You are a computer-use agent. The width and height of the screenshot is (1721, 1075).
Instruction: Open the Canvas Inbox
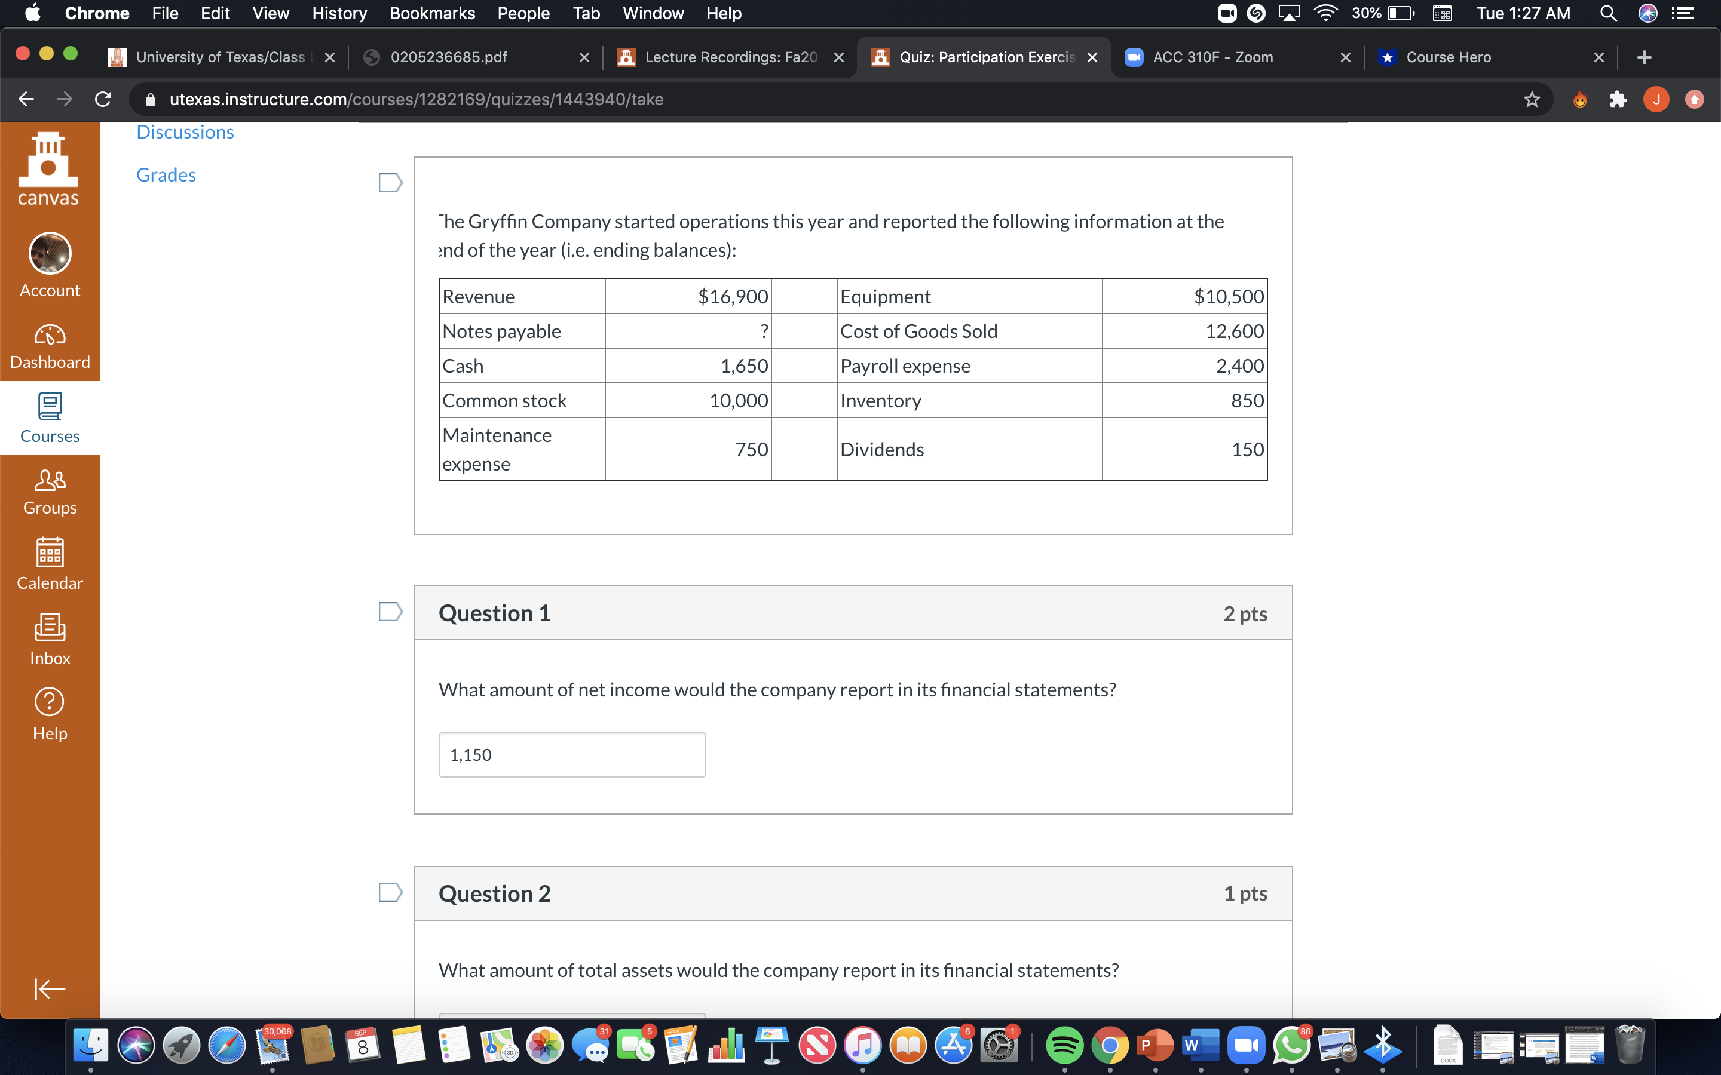coord(49,638)
